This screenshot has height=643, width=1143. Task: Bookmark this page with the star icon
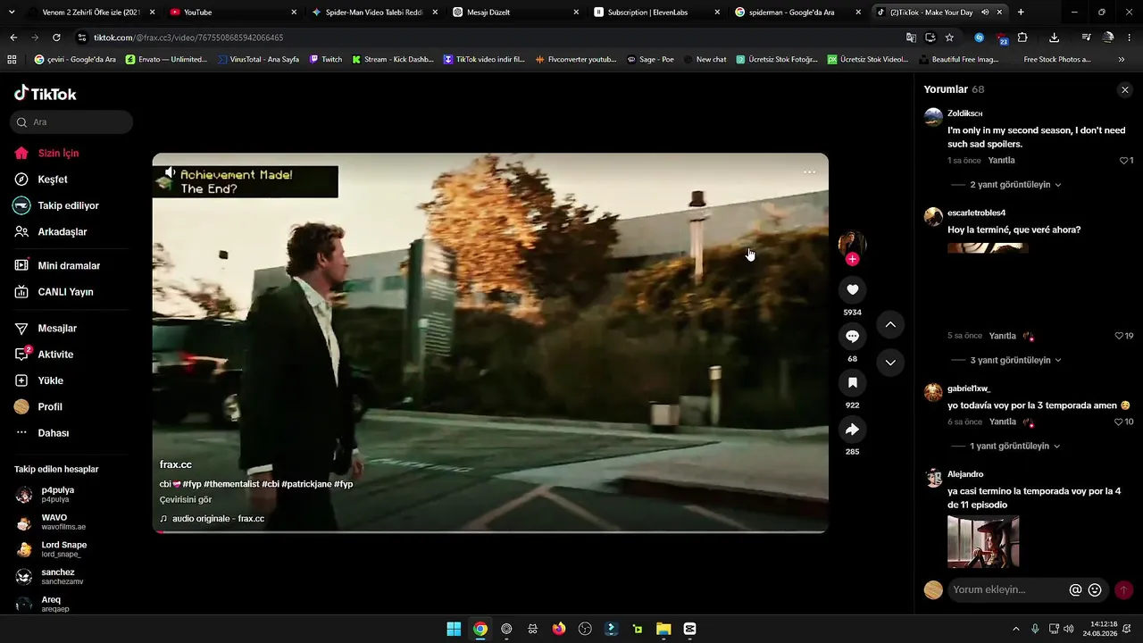pos(949,38)
